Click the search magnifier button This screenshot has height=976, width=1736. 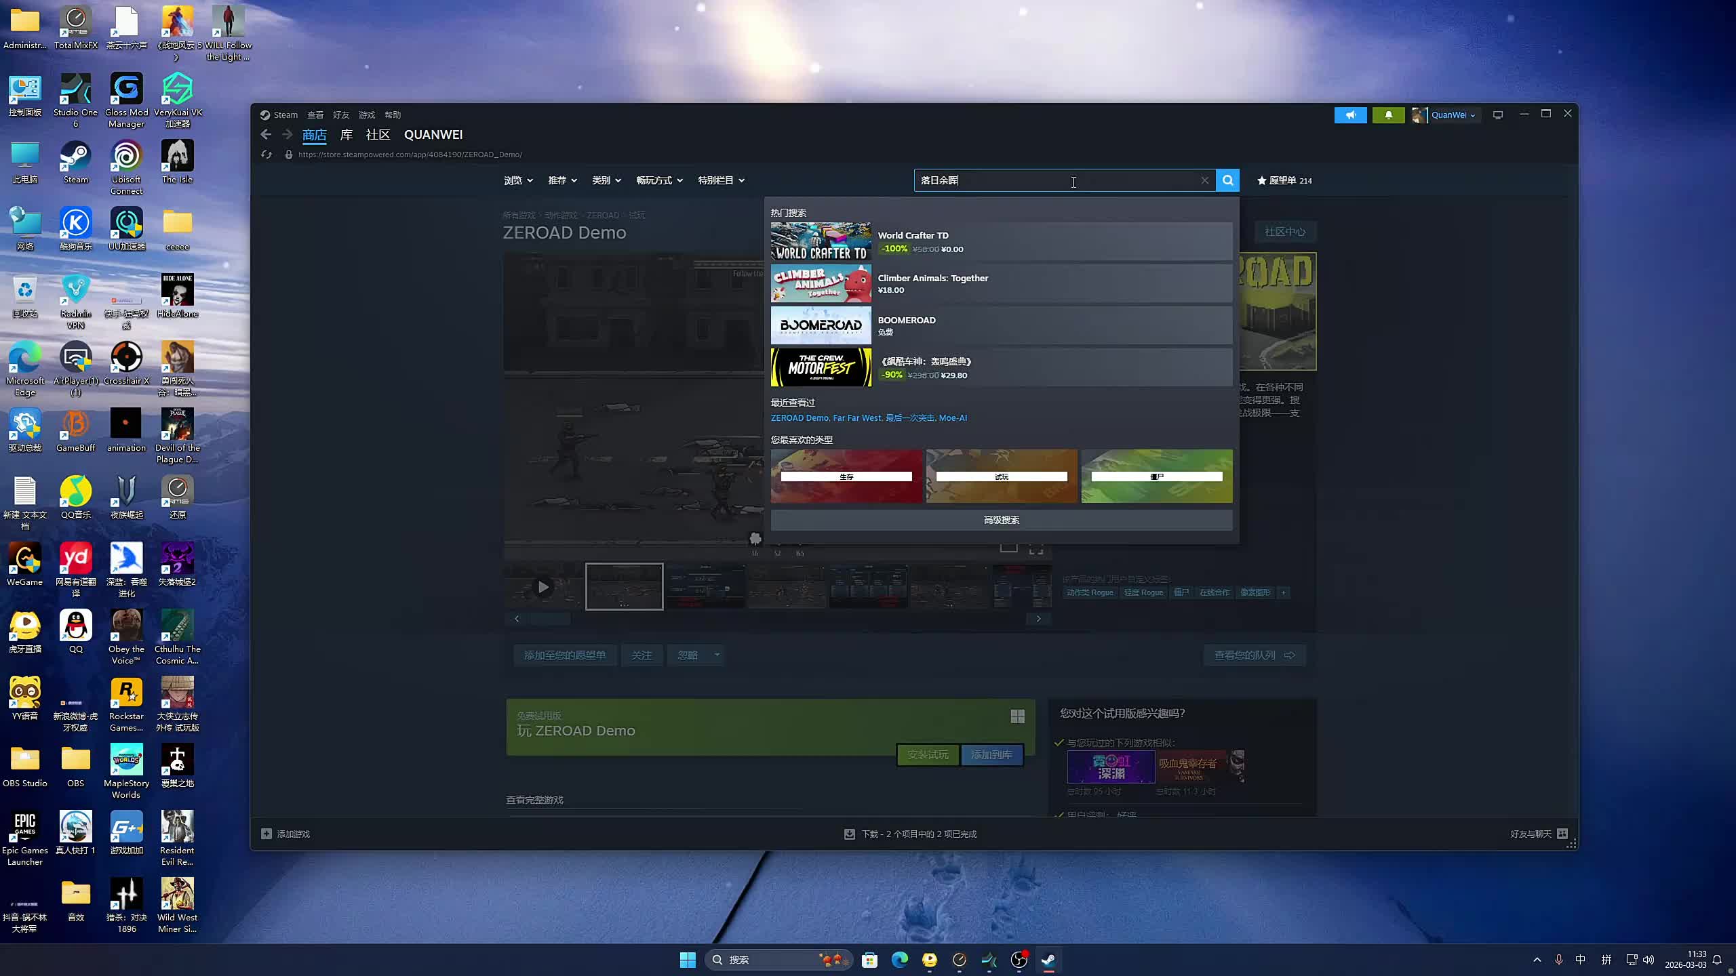[1227, 180]
